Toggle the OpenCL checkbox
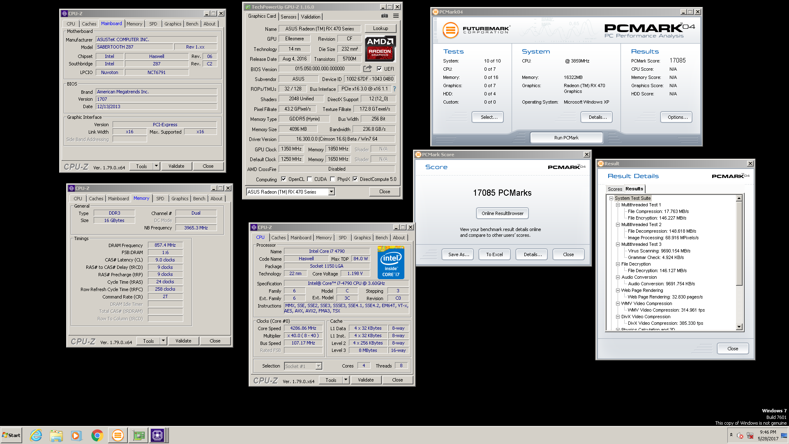Screen dimensions: 789x444 click(x=284, y=179)
